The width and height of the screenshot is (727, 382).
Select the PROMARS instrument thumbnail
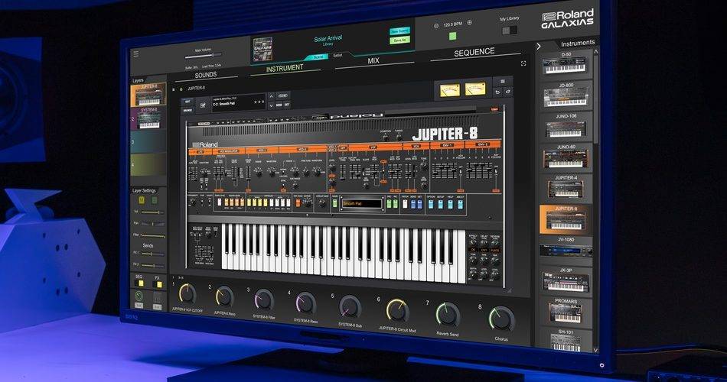click(x=566, y=313)
